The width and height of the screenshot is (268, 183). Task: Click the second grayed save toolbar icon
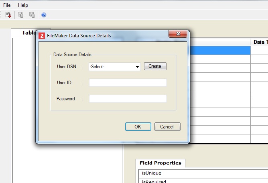[32, 15]
